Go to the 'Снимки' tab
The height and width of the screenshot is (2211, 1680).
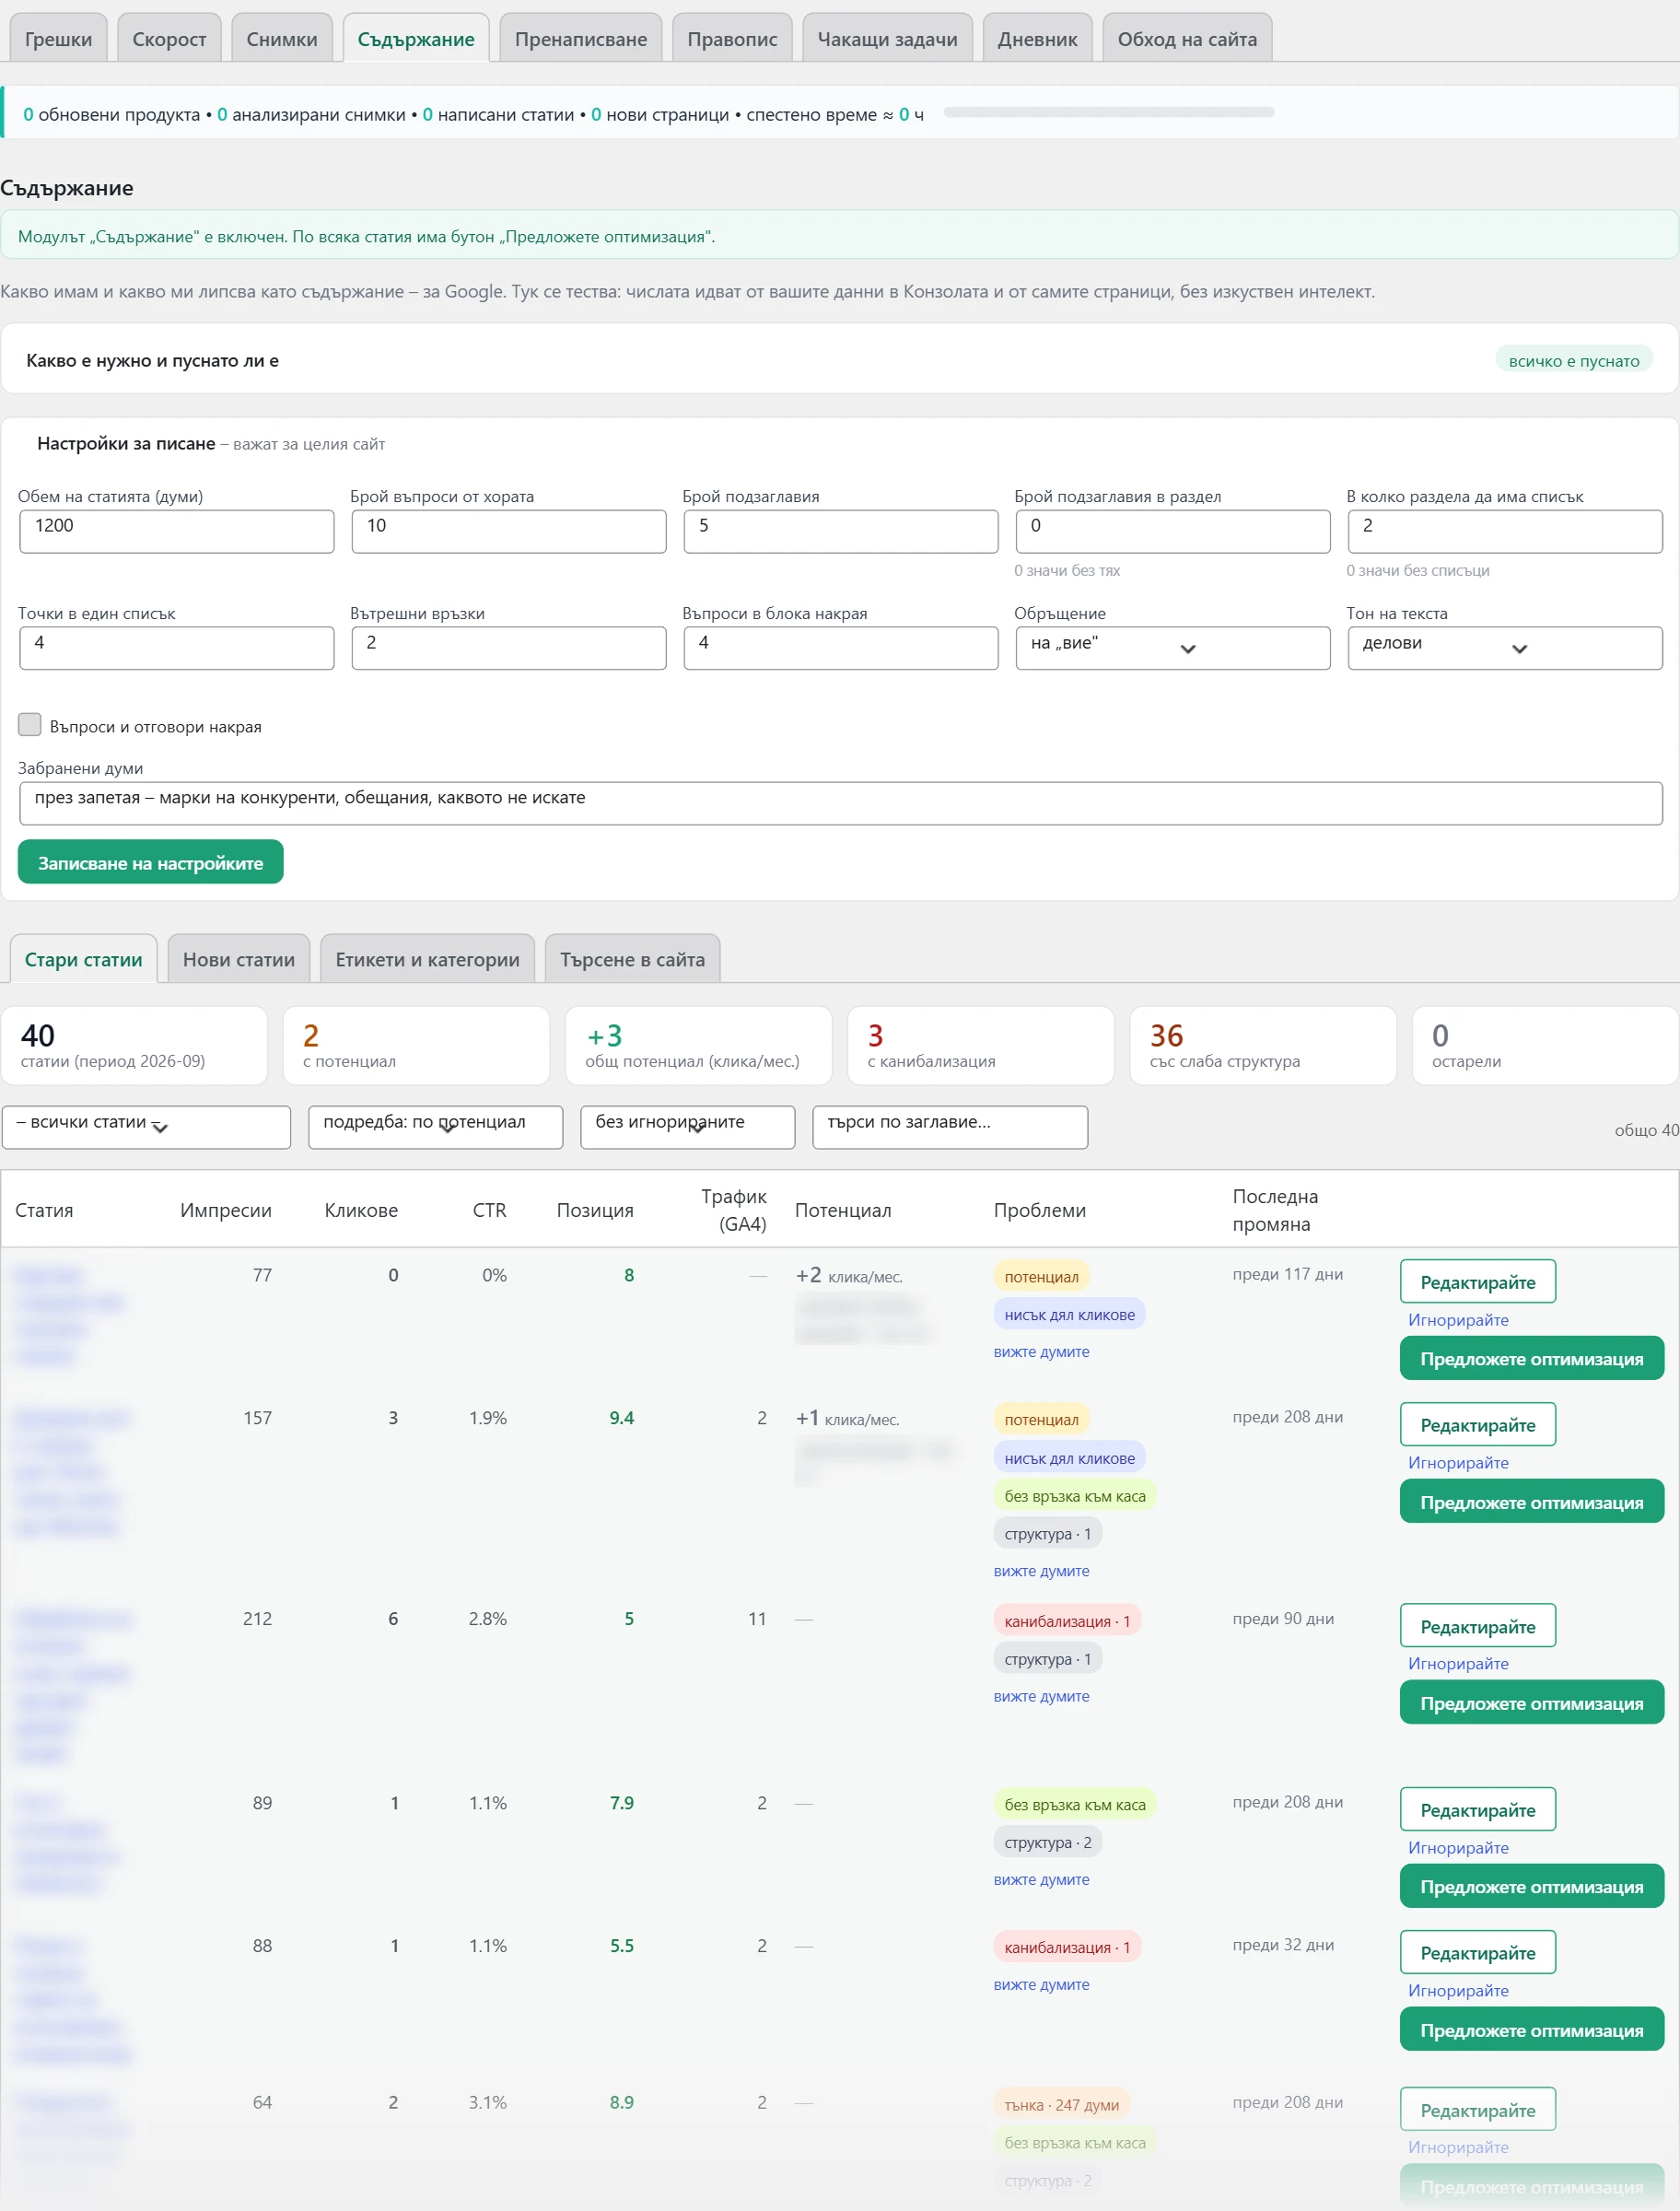point(282,39)
